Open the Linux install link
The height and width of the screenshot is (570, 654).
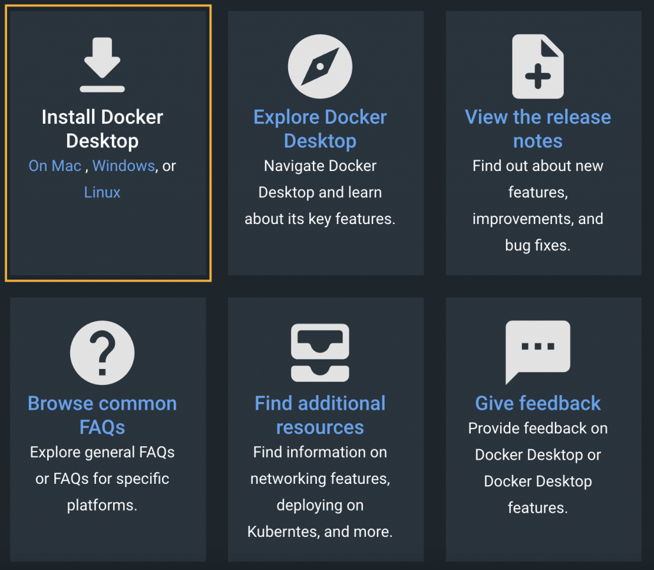(102, 192)
